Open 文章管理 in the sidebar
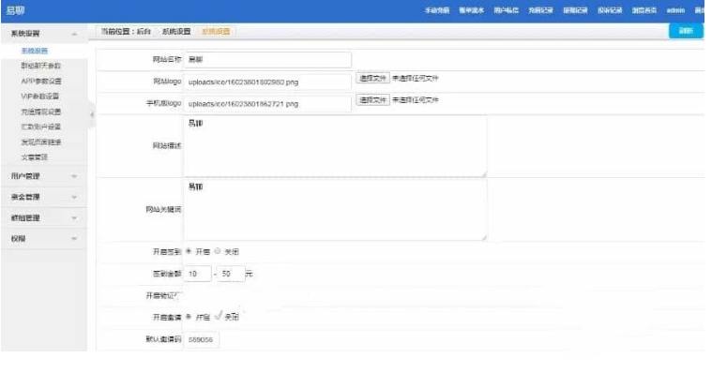The width and height of the screenshot is (727, 373). point(35,157)
